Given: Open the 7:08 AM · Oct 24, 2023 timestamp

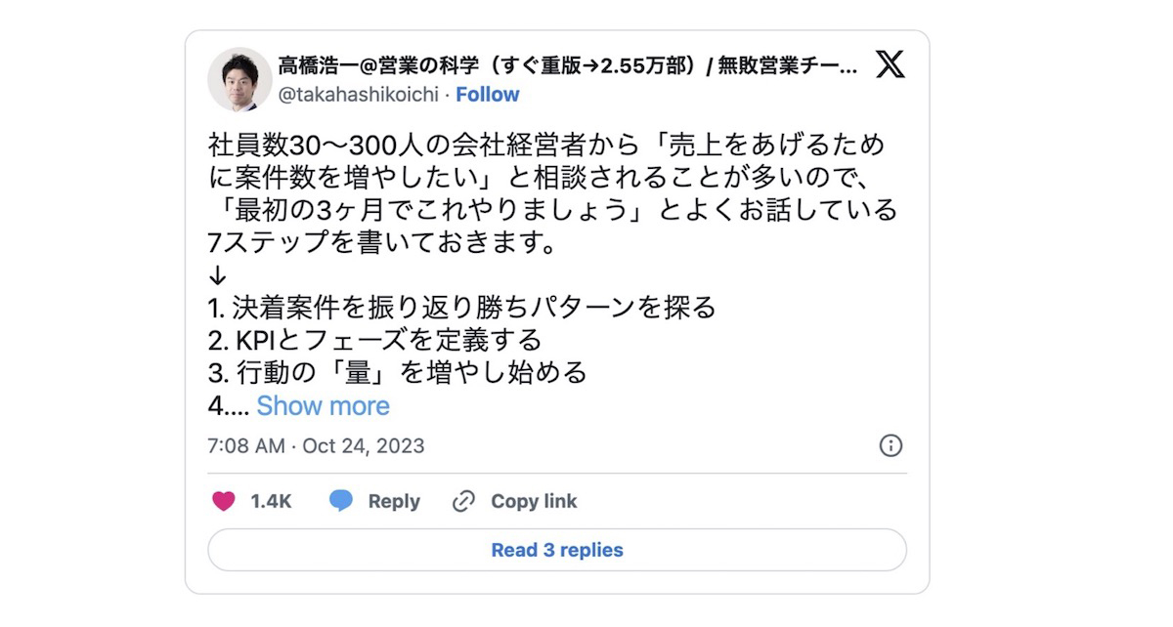Looking at the screenshot, I should tap(316, 446).
